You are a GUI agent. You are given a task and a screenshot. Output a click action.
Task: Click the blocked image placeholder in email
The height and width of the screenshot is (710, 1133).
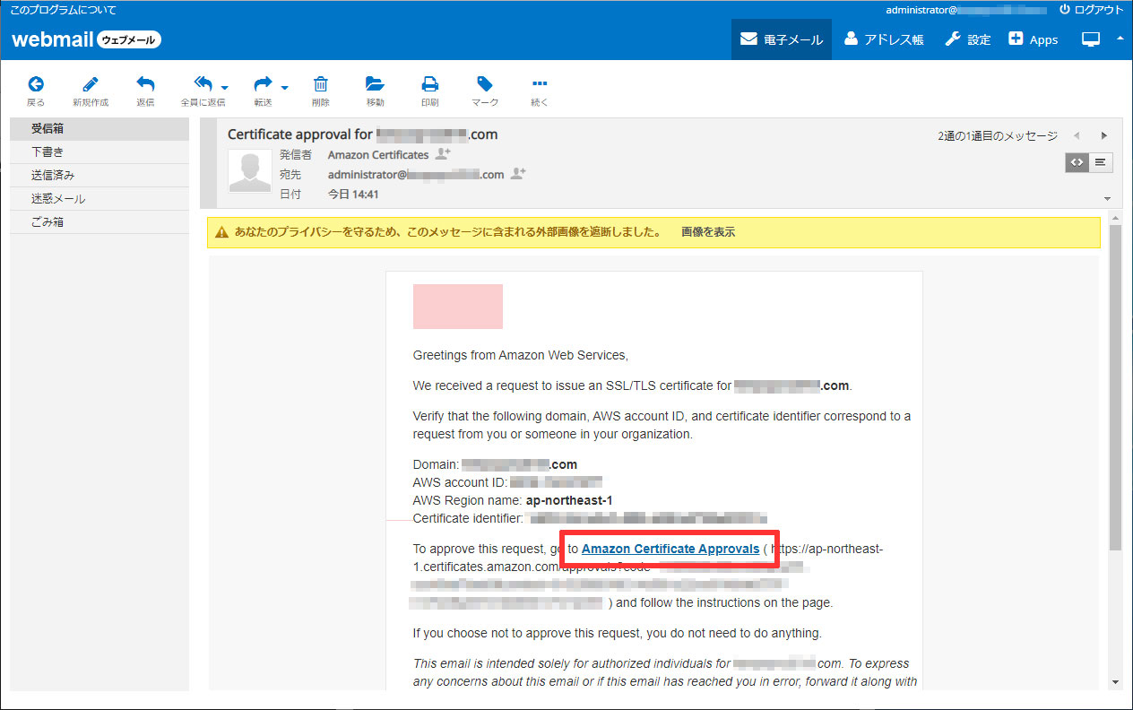click(458, 307)
